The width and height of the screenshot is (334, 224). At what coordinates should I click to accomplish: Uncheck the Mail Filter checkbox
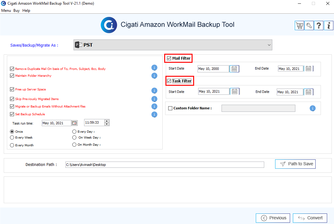coord(169,58)
